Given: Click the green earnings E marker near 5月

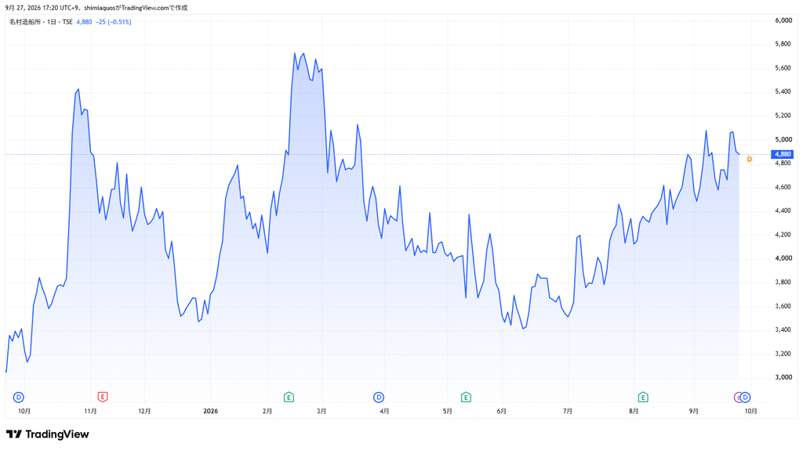Looking at the screenshot, I should (x=466, y=397).
